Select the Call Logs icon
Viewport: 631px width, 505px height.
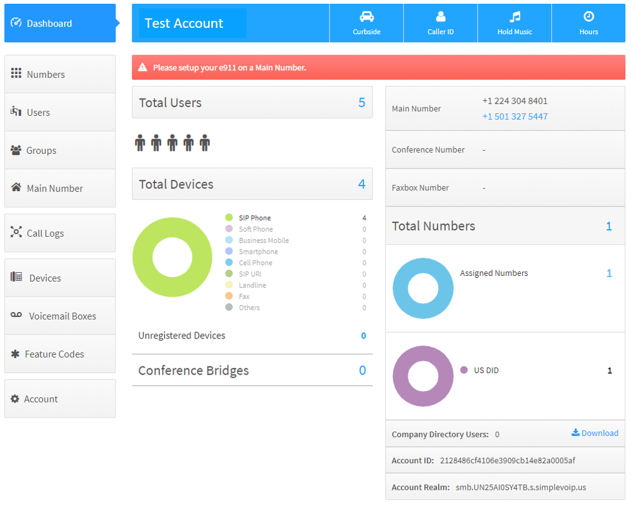[15, 232]
